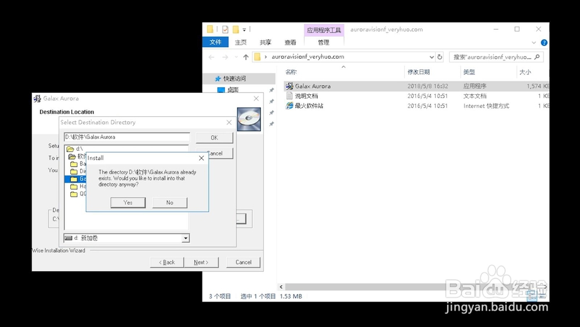This screenshot has height=327, width=580.
Task: Sort files by 大小 column
Action: (x=525, y=72)
